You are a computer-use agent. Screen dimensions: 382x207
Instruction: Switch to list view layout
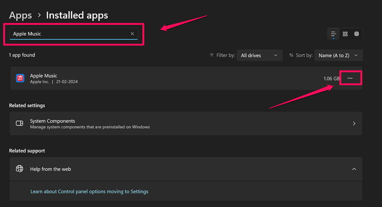(x=334, y=34)
